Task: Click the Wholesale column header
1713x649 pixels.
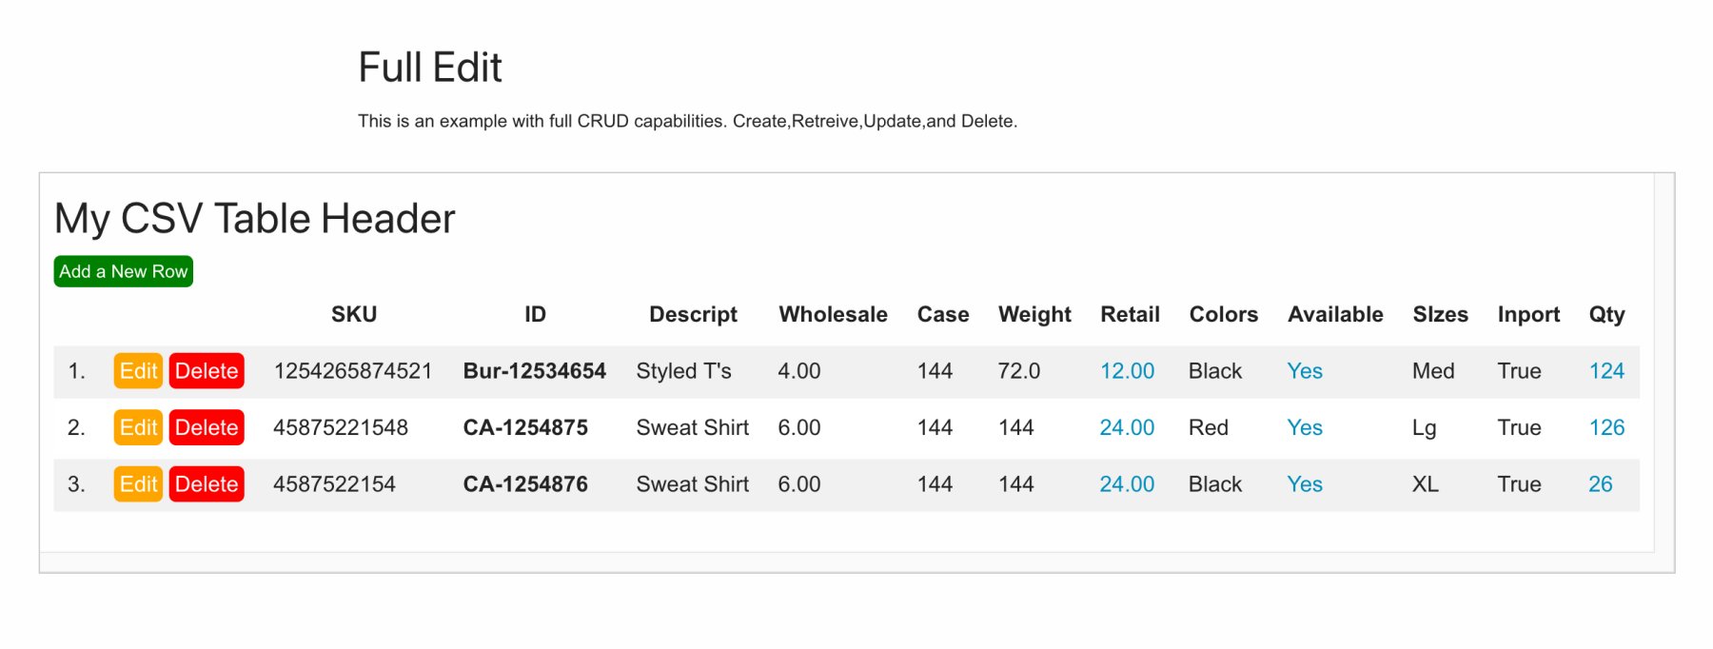Action: point(833,315)
